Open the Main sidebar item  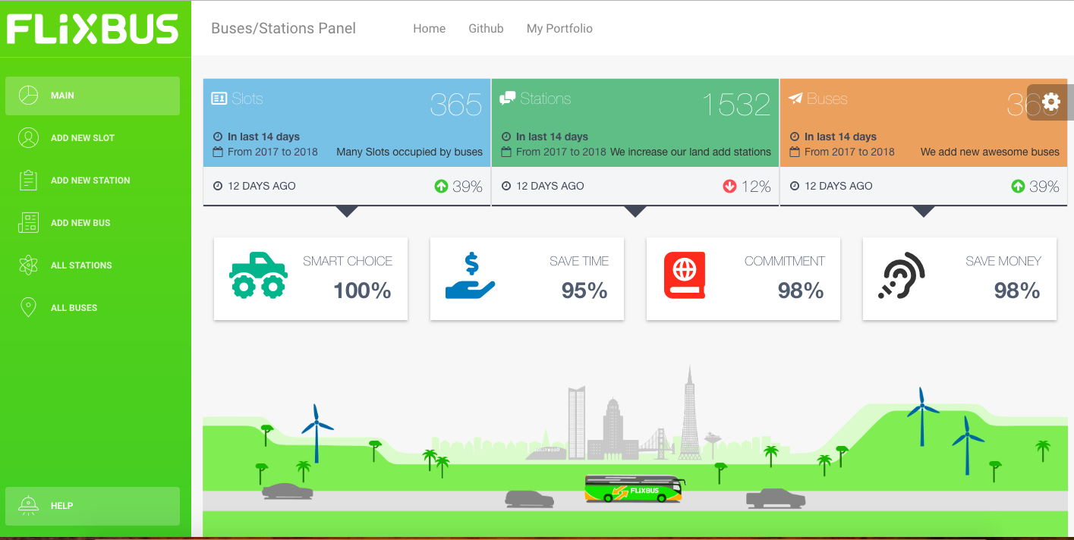click(x=93, y=96)
